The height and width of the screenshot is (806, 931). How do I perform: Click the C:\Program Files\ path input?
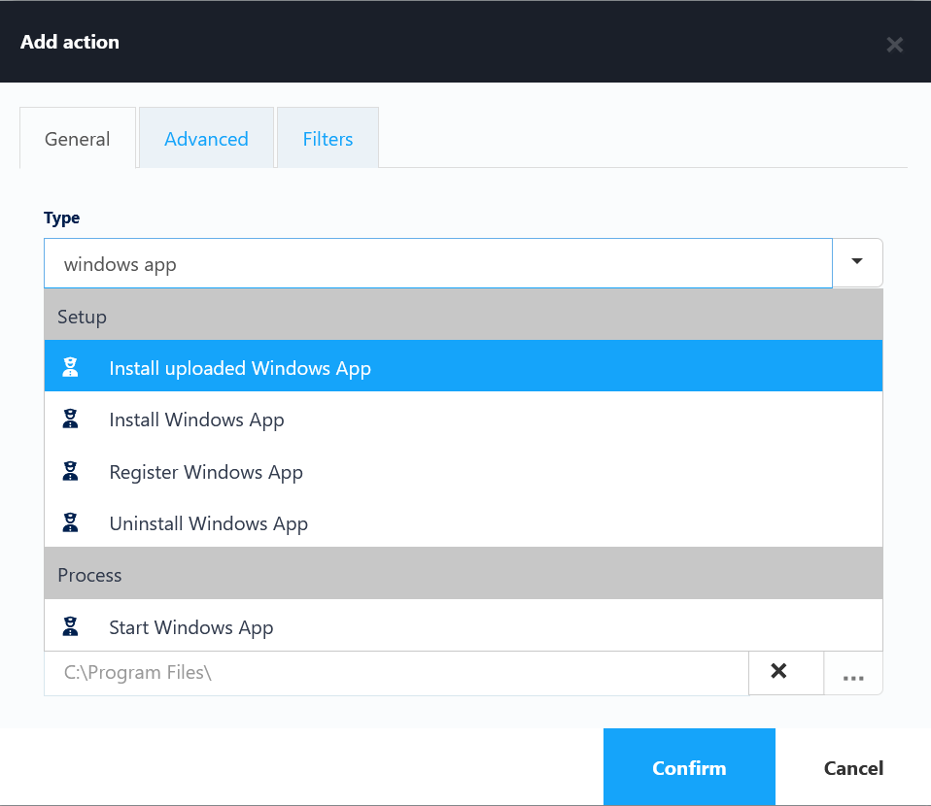click(x=397, y=672)
